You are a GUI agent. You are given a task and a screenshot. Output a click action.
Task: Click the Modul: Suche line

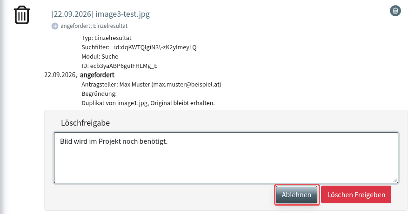tap(100, 57)
